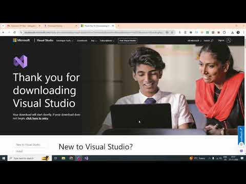
Task: Select 'New to Visual Studio' sidebar link
Action: pyautogui.click(x=28, y=145)
